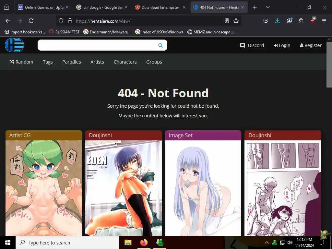Open the Artists menu item
The image size is (332, 249).
point(97,62)
